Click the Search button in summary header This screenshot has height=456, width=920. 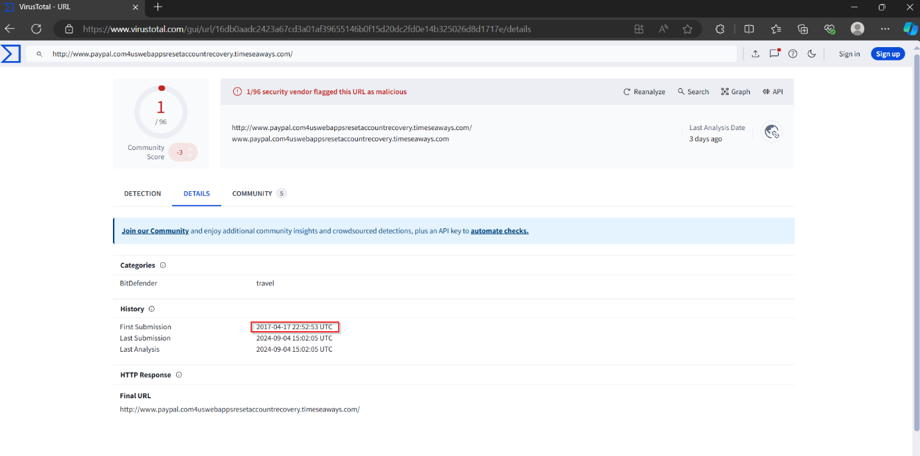coord(693,92)
